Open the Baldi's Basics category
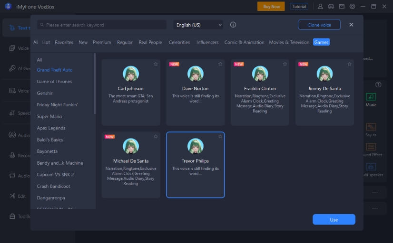Viewport: 393px width, 243px height. click(50, 140)
